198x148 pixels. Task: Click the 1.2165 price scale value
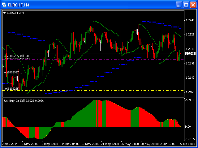click(x=190, y=92)
